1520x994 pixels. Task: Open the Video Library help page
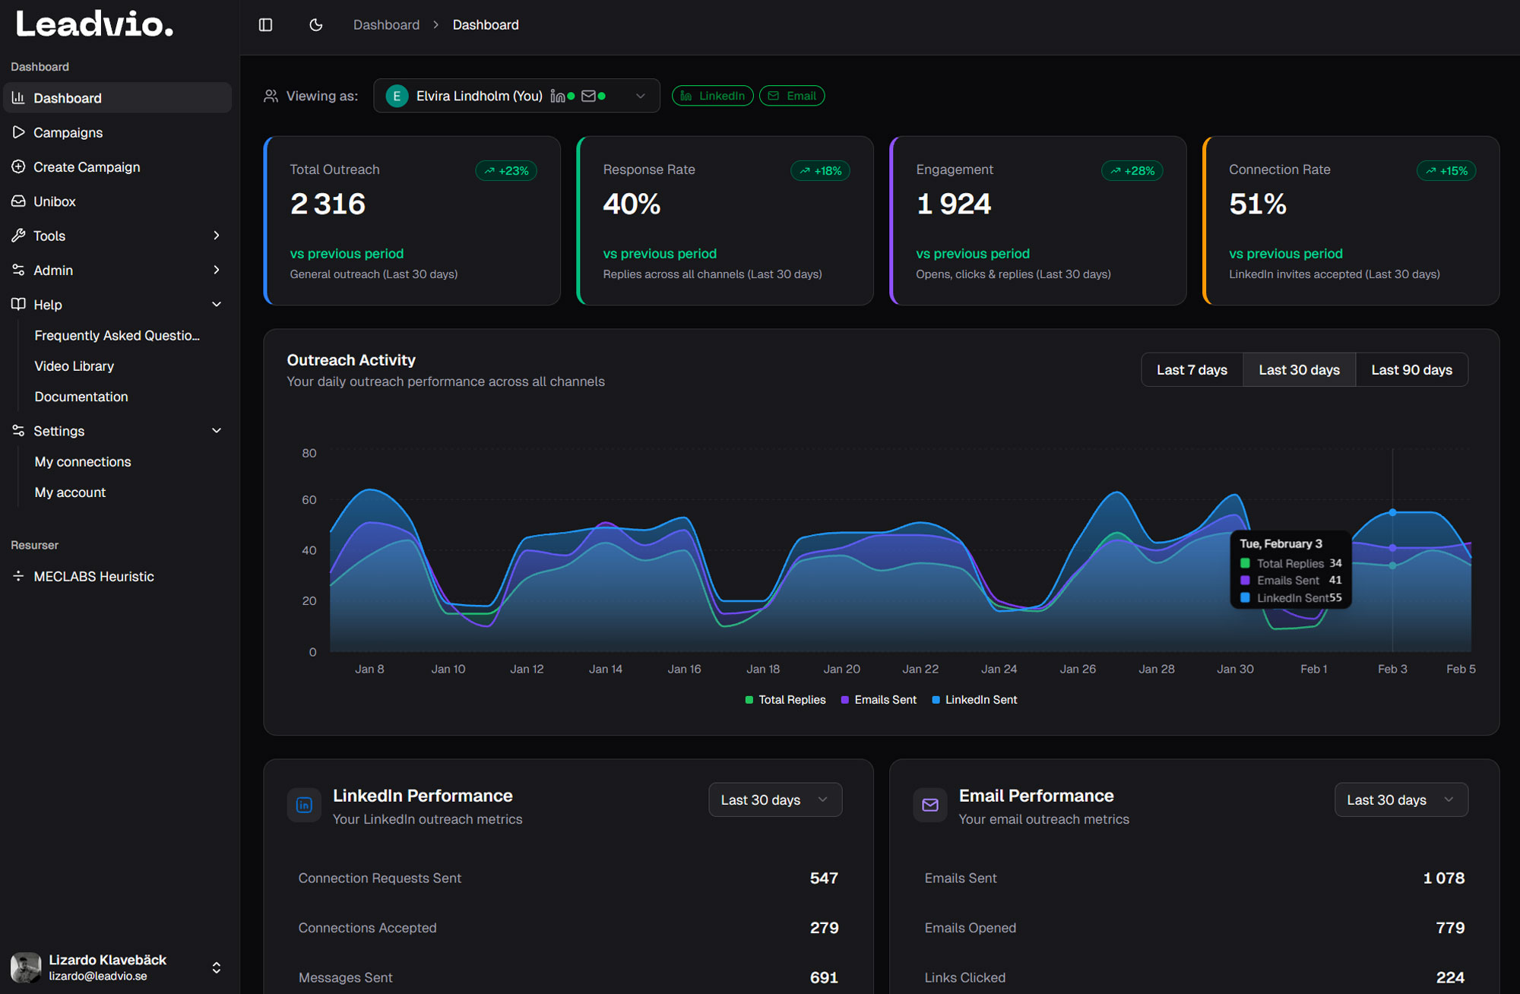tap(74, 366)
